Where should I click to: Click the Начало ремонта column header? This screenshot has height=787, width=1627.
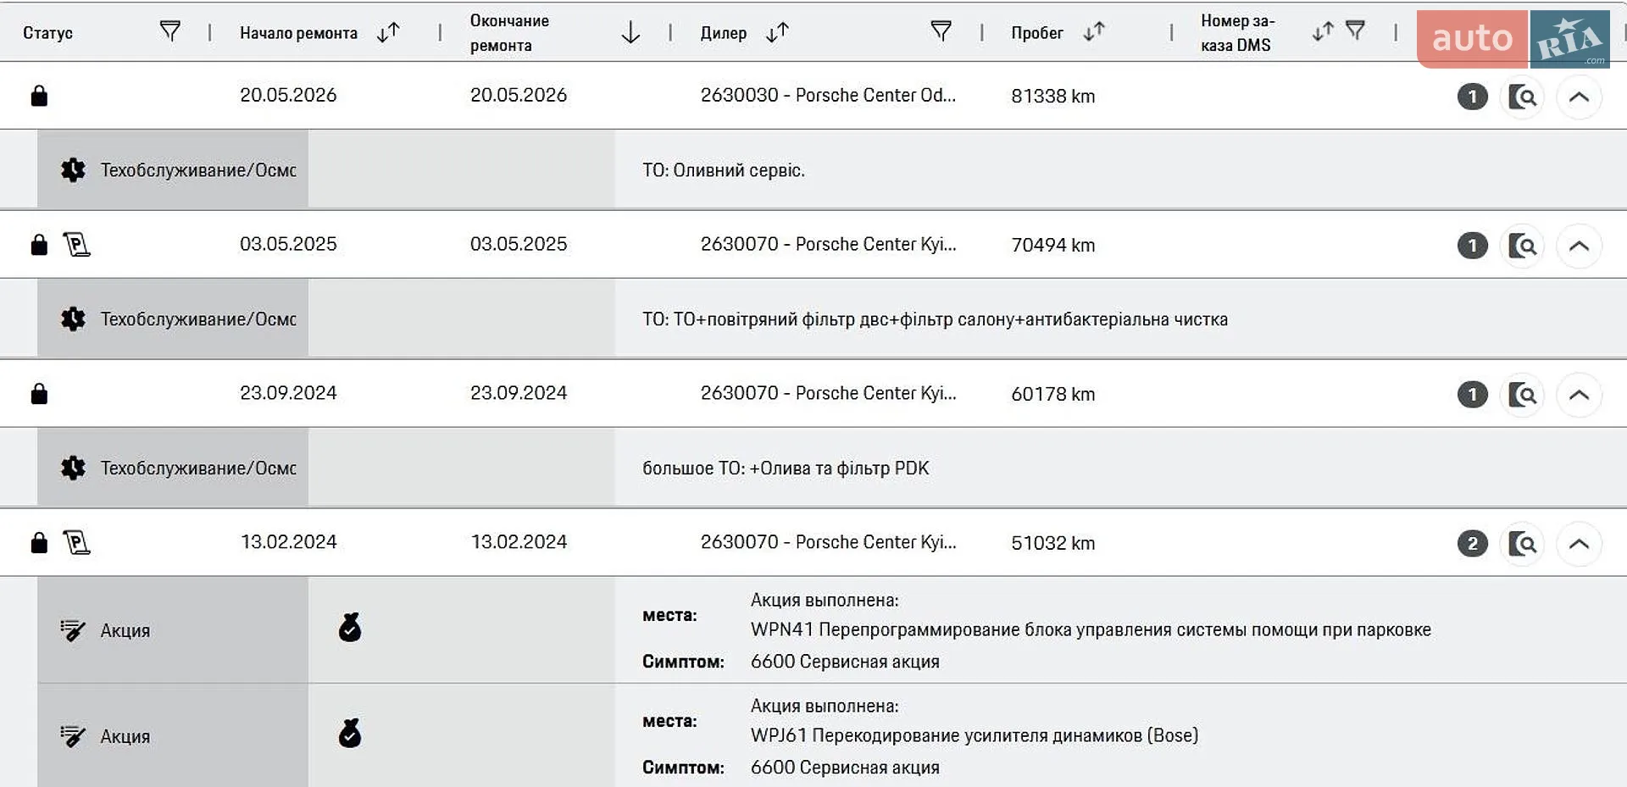tap(298, 33)
